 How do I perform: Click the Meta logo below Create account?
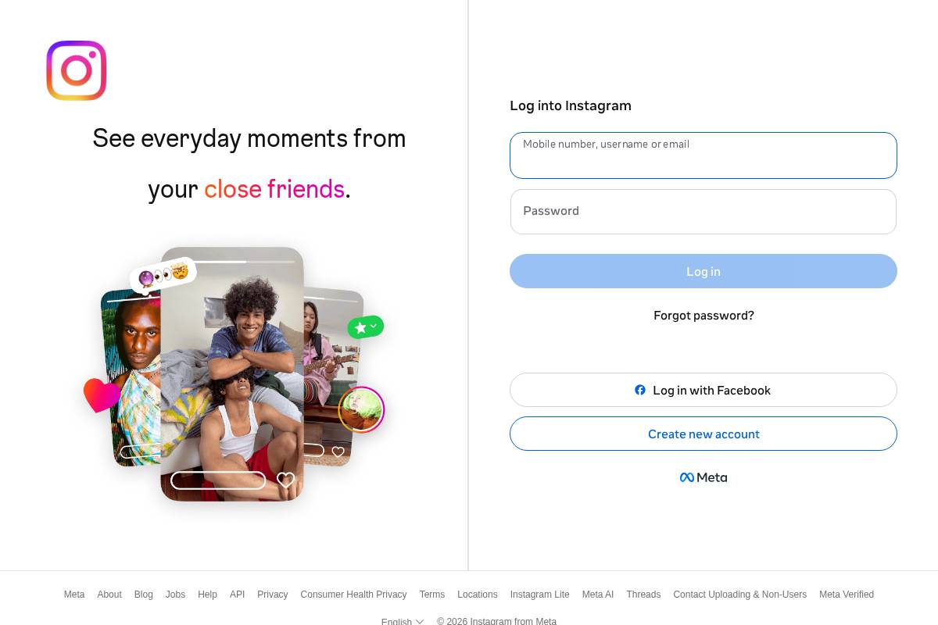[703, 477]
